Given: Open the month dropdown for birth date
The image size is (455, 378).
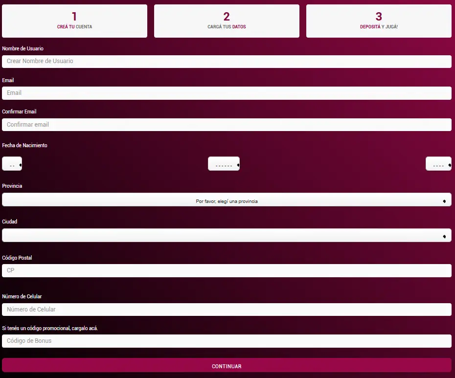Looking at the screenshot, I should point(224,163).
